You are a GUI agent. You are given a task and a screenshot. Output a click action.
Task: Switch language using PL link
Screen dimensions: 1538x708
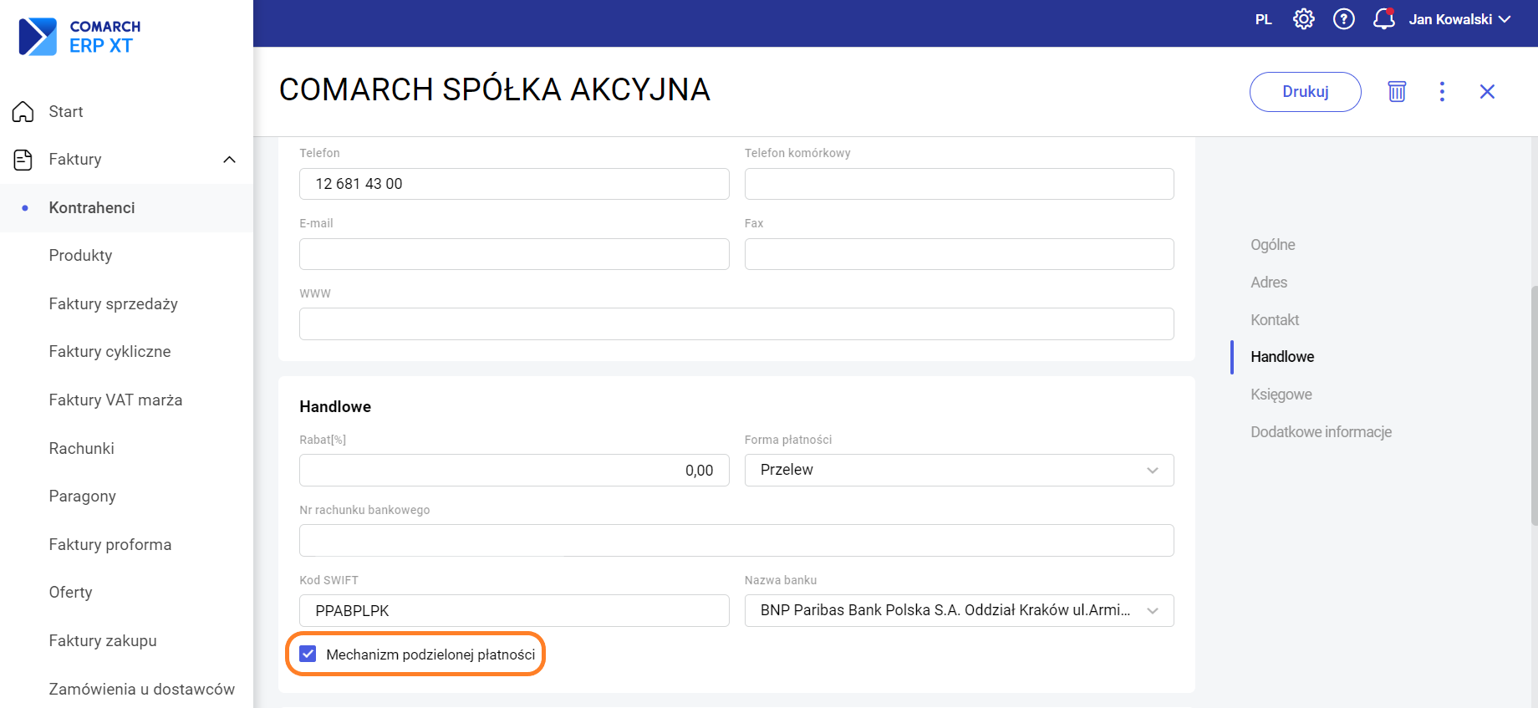(x=1263, y=19)
